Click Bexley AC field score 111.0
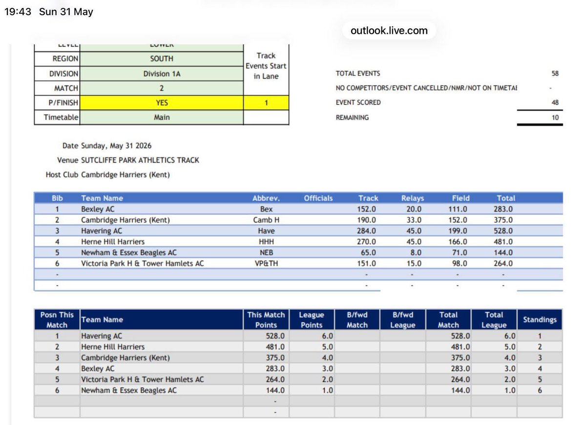Image resolution: width=586 pixels, height=425 pixels. point(458,209)
